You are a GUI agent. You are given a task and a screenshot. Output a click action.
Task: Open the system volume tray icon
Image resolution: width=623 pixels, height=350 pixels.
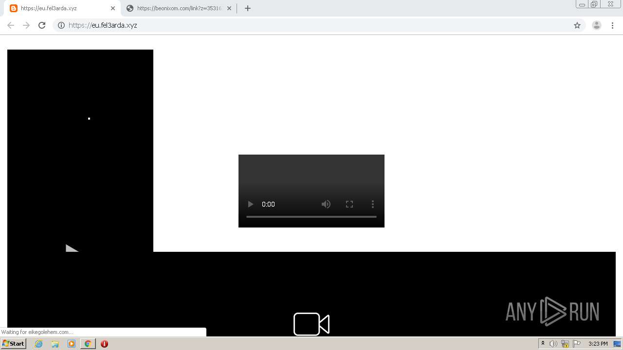pos(553,344)
